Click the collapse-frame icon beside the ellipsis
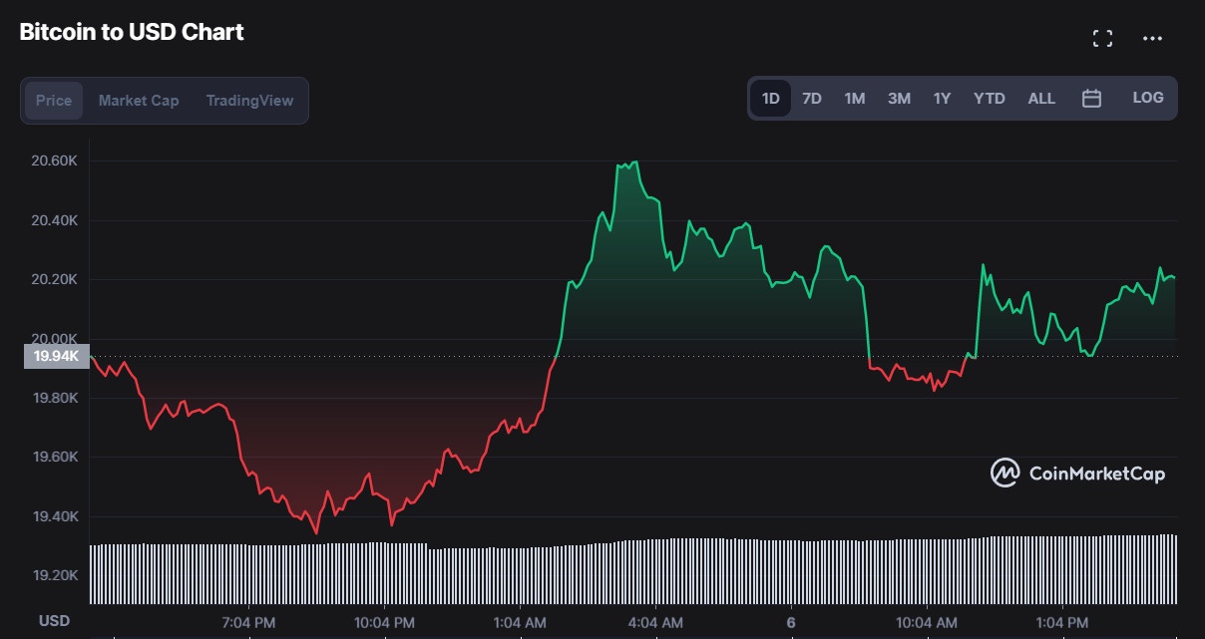 pos(1102,37)
